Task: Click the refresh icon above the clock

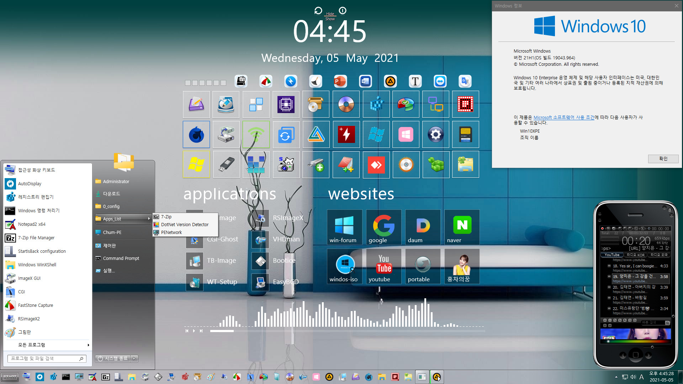Action: click(x=318, y=11)
